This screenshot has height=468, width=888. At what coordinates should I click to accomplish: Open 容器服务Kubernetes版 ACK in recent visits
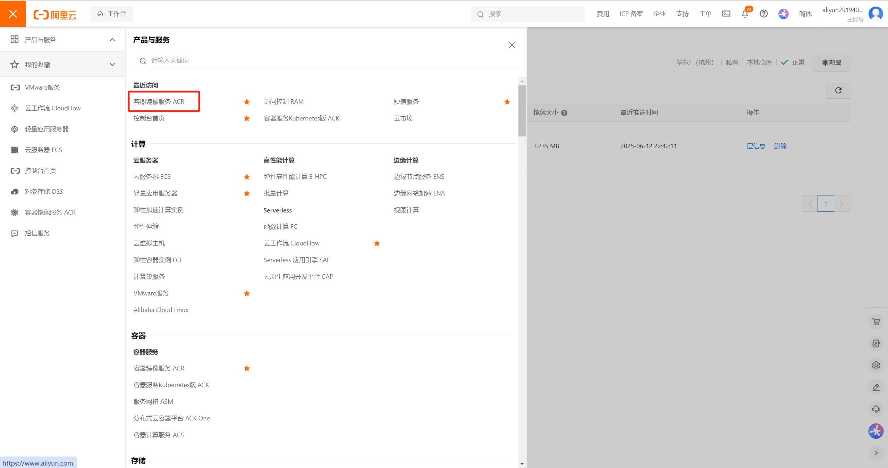coord(301,118)
